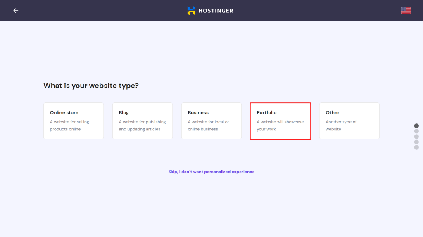The image size is (423, 237).
Task: Click the first step indicator dot
Action: 416,125
